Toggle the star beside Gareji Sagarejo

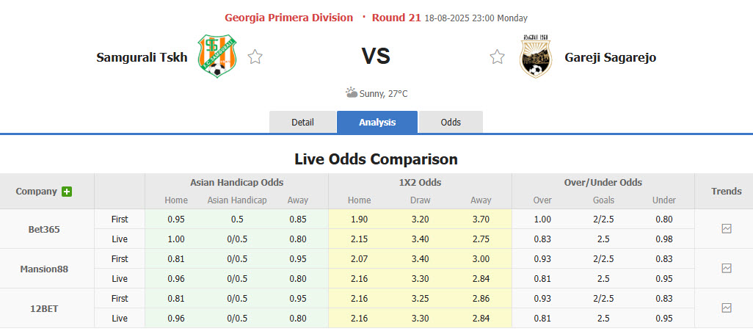pyautogui.click(x=498, y=57)
